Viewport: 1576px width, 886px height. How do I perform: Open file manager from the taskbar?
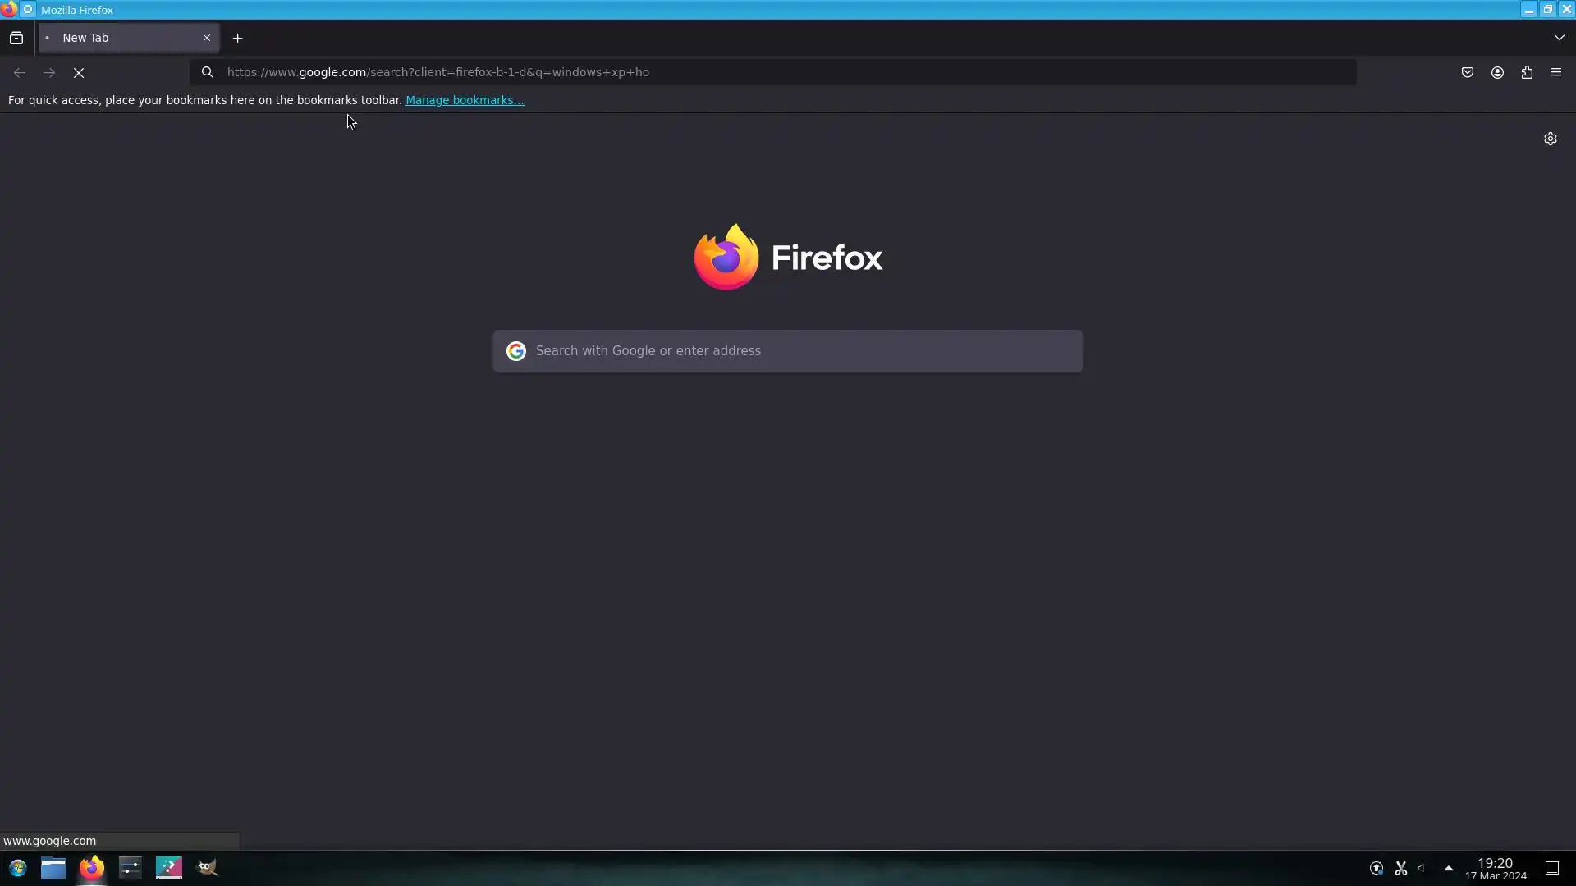(53, 868)
